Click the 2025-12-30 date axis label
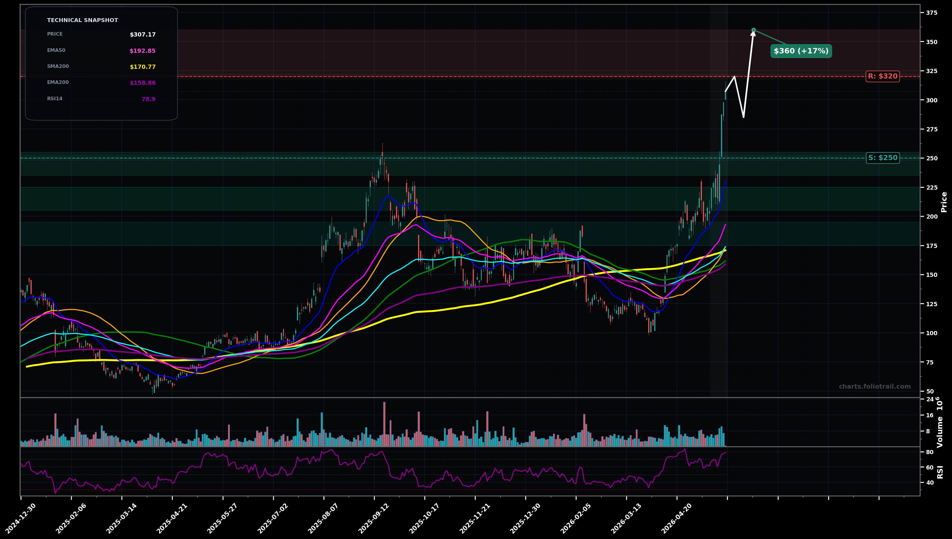The image size is (952, 539). (x=525, y=518)
